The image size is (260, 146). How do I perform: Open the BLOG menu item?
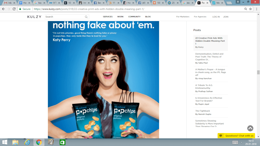click(x=148, y=17)
